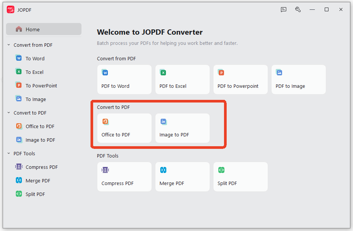Click the PowerPoint icon on PDF to Powerpoint card
353x231 pixels.
click(x=221, y=72)
